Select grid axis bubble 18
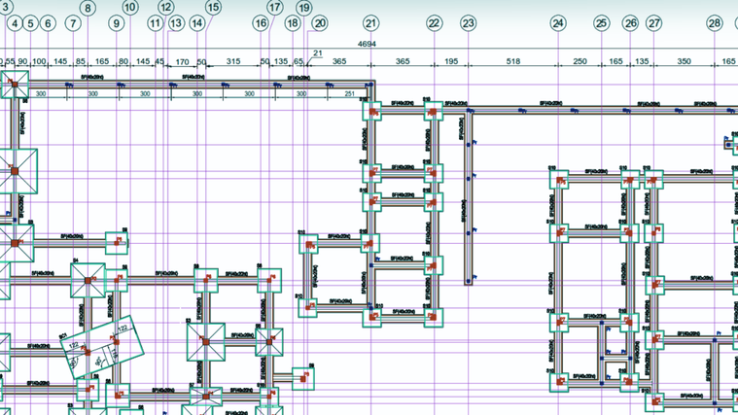 pyautogui.click(x=293, y=23)
